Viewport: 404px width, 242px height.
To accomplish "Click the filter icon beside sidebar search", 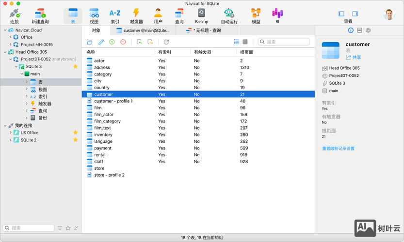I will coord(60,228).
